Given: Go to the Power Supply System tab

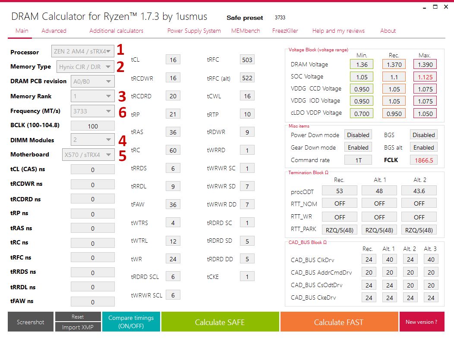Looking at the screenshot, I should coord(194,31).
